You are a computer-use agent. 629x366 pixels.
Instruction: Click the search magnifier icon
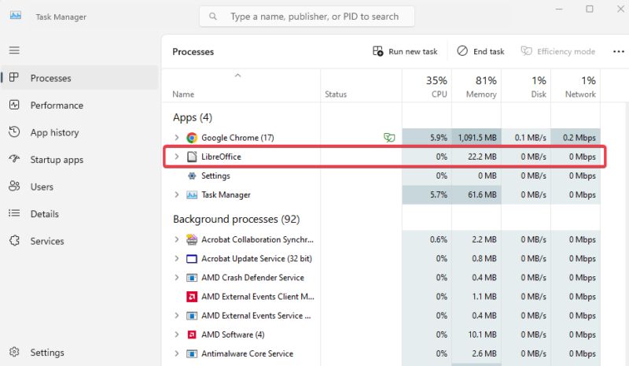tap(213, 17)
